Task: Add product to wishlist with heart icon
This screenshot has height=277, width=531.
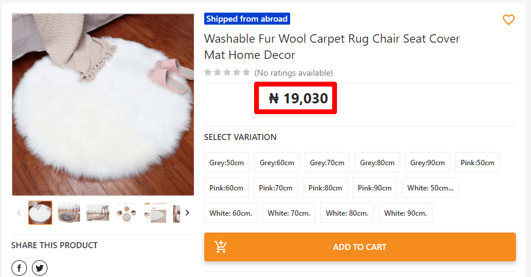Action: pos(508,20)
